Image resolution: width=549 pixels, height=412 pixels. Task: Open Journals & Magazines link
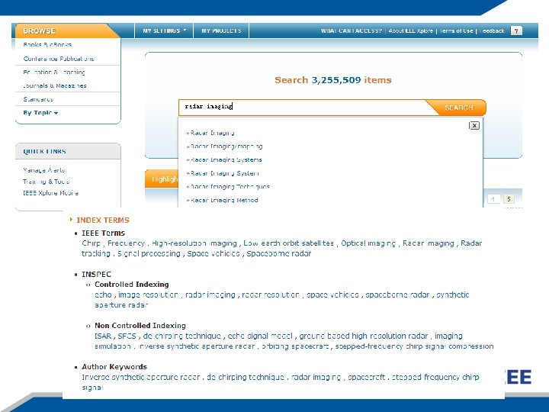[x=55, y=85]
